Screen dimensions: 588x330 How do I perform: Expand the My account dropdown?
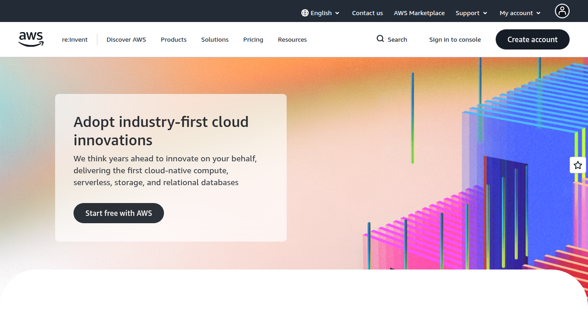pyautogui.click(x=520, y=13)
